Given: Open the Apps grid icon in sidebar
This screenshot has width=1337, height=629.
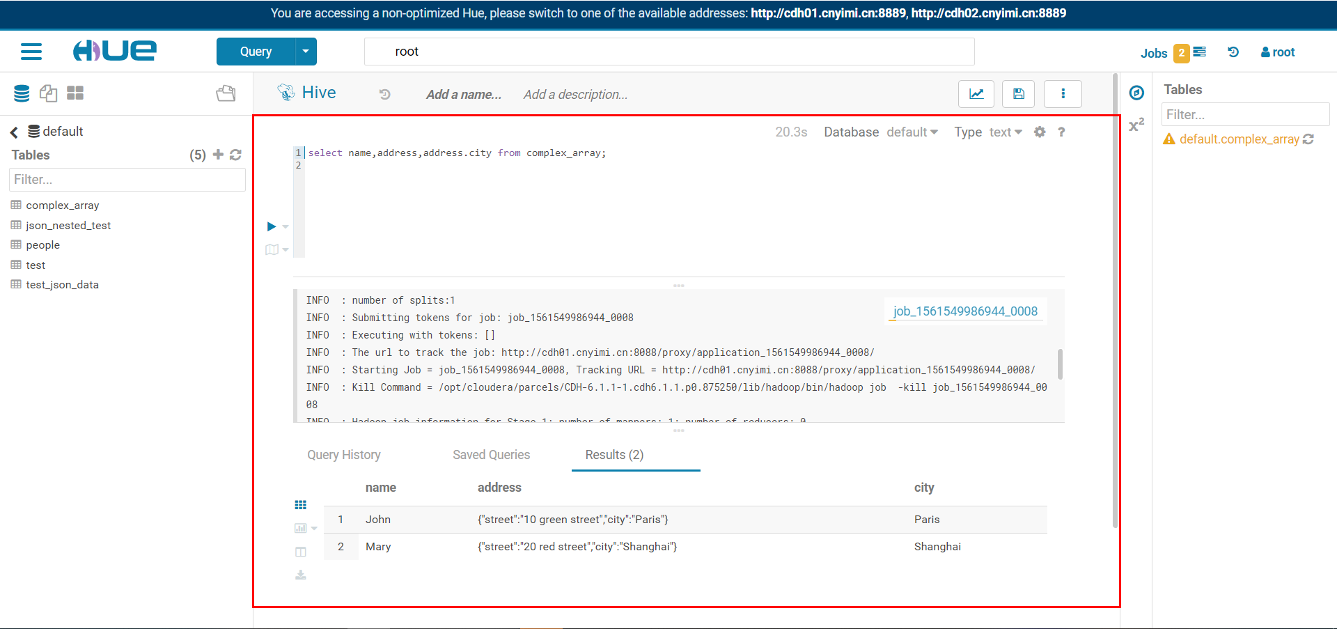Looking at the screenshot, I should point(75,93).
